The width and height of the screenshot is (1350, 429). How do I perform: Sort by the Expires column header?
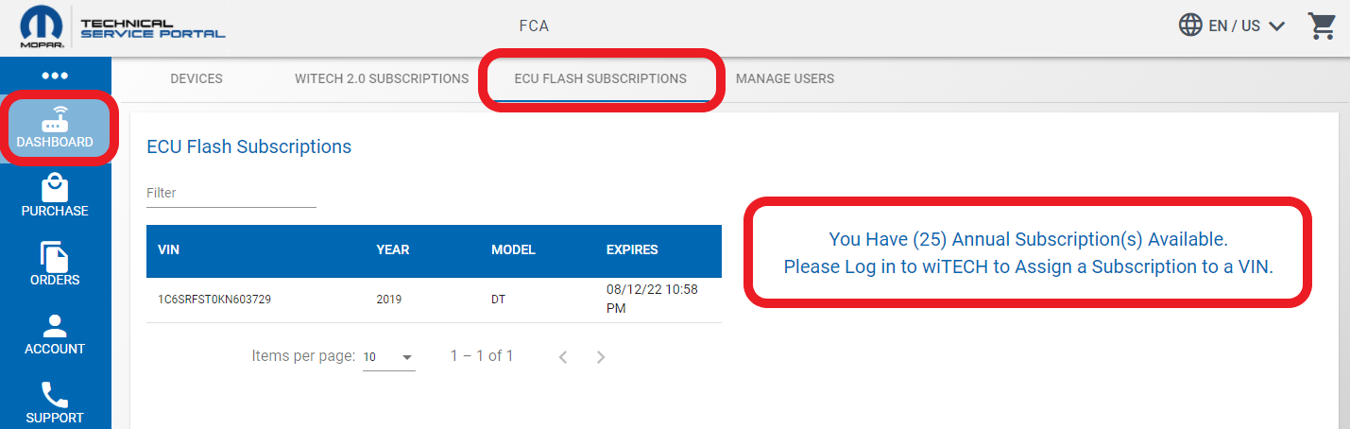pyautogui.click(x=632, y=250)
